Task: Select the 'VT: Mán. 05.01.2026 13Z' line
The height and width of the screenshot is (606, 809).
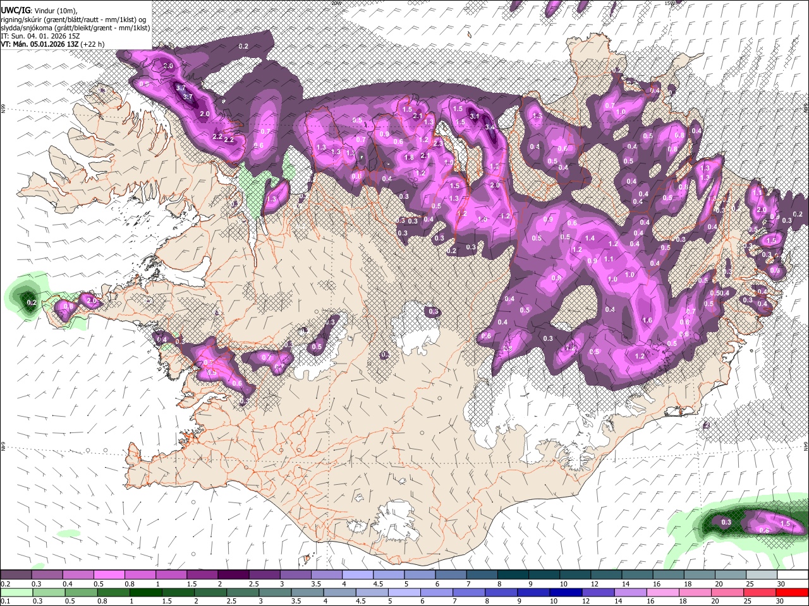Action: tap(39, 44)
